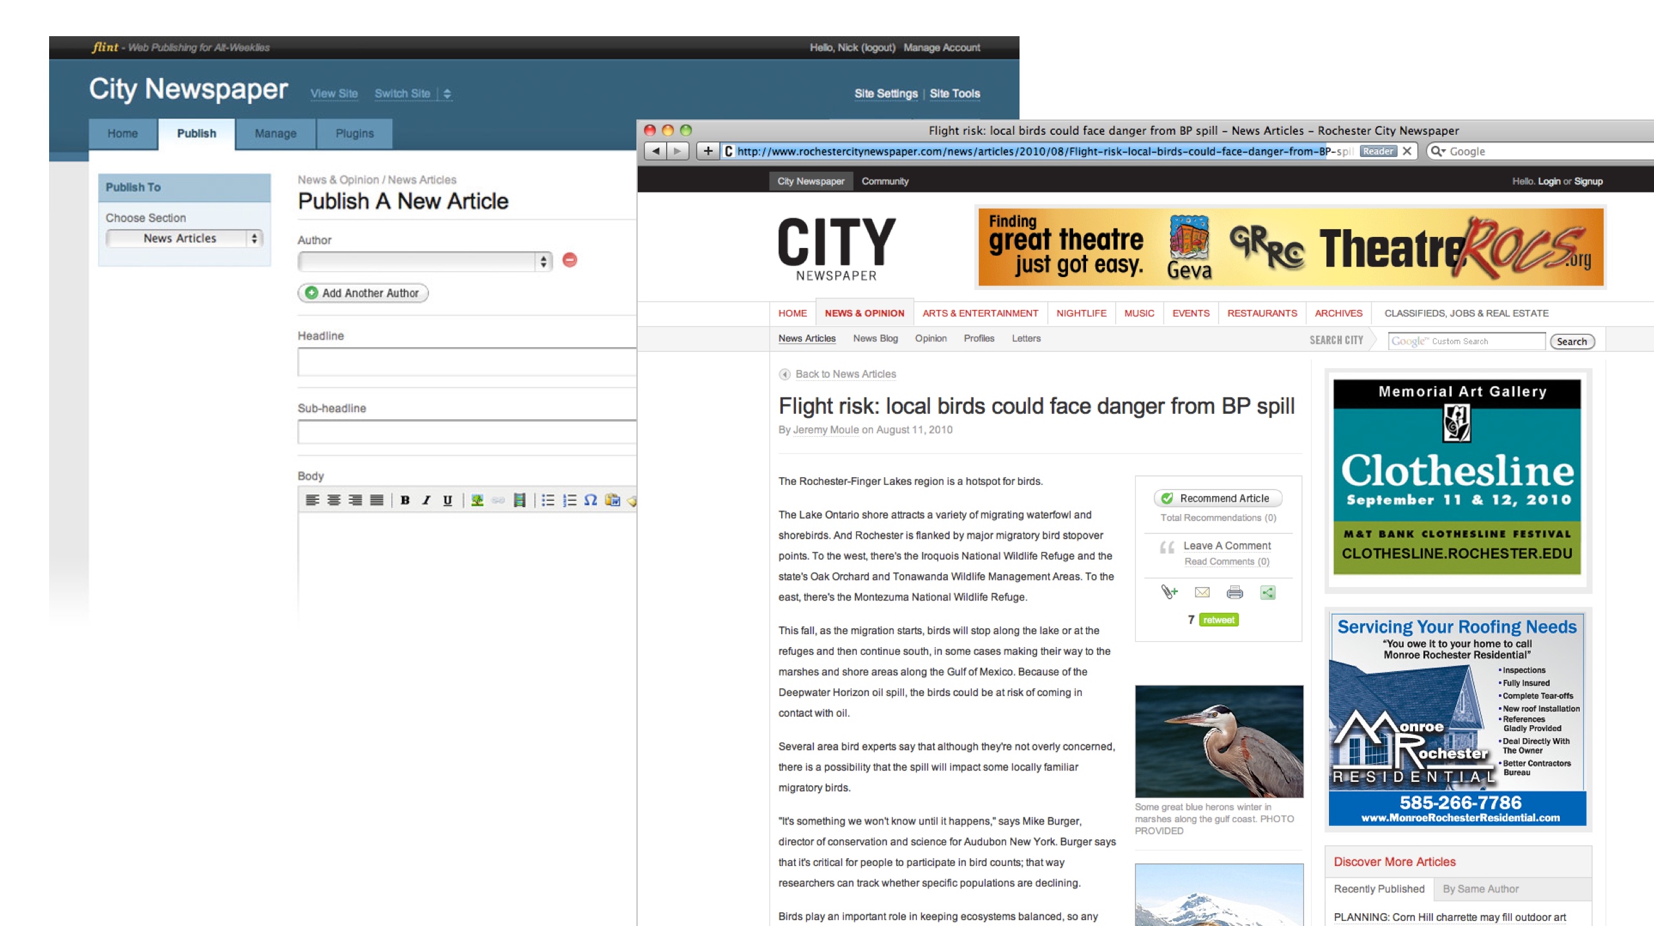This screenshot has width=1654, height=926.
Task: Open the MUSIC navigation item
Action: [1139, 313]
